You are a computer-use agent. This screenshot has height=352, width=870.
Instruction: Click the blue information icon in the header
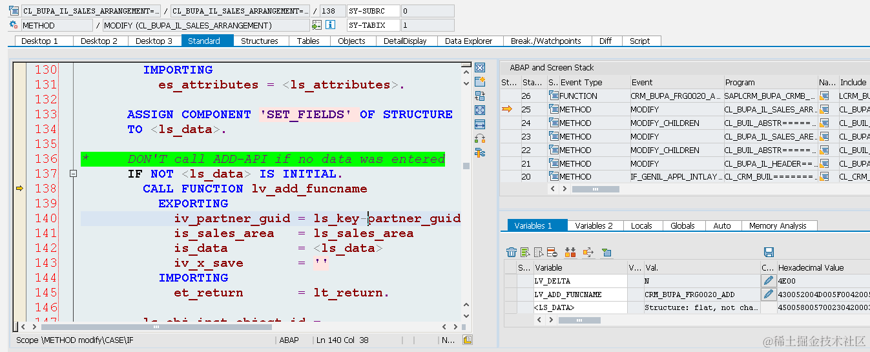tap(330, 25)
